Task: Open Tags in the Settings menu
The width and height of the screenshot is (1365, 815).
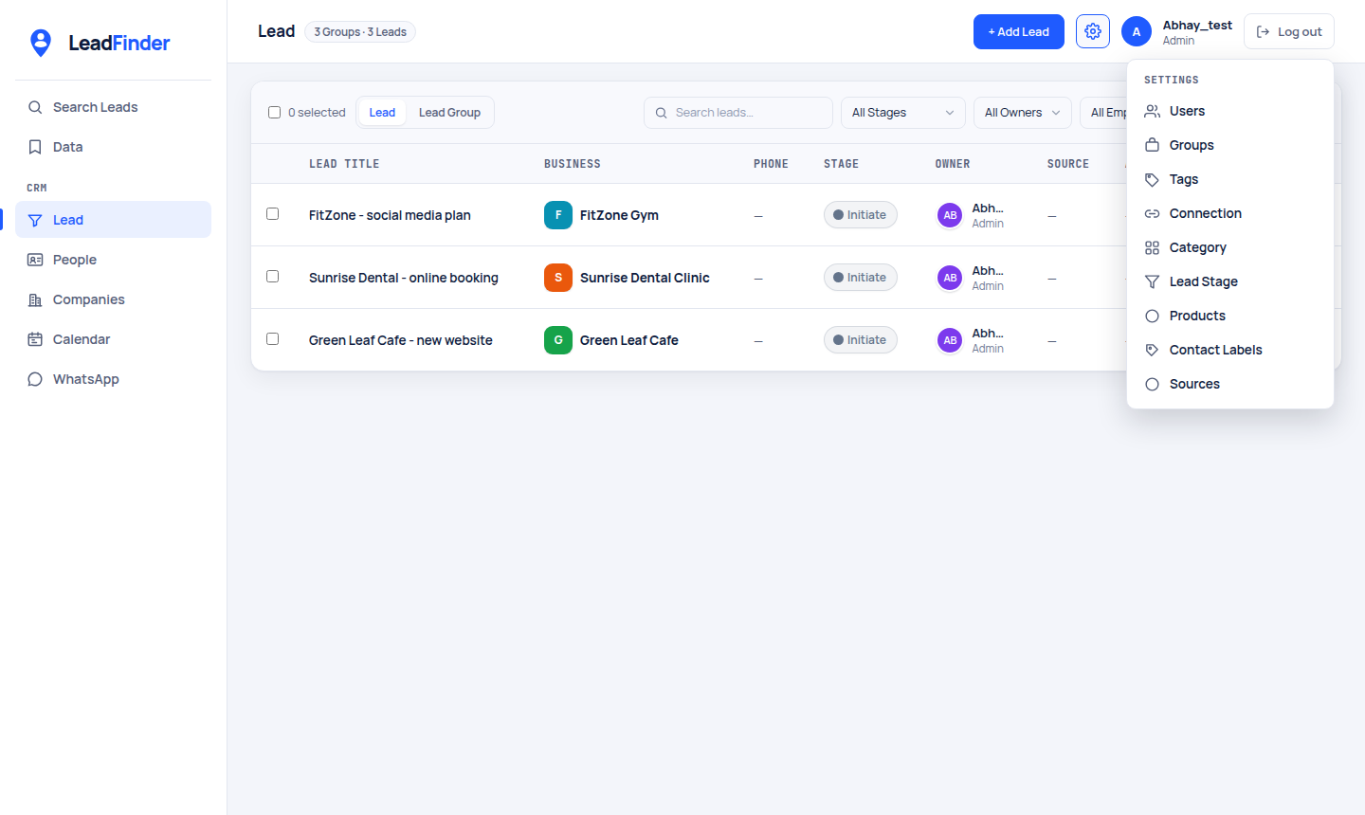Action: click(x=1230, y=179)
